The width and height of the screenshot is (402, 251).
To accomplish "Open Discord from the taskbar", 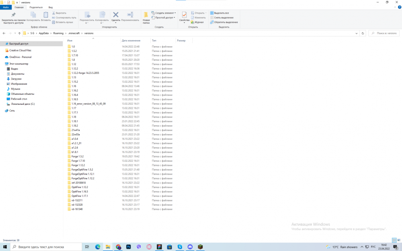I will [x=190, y=247].
